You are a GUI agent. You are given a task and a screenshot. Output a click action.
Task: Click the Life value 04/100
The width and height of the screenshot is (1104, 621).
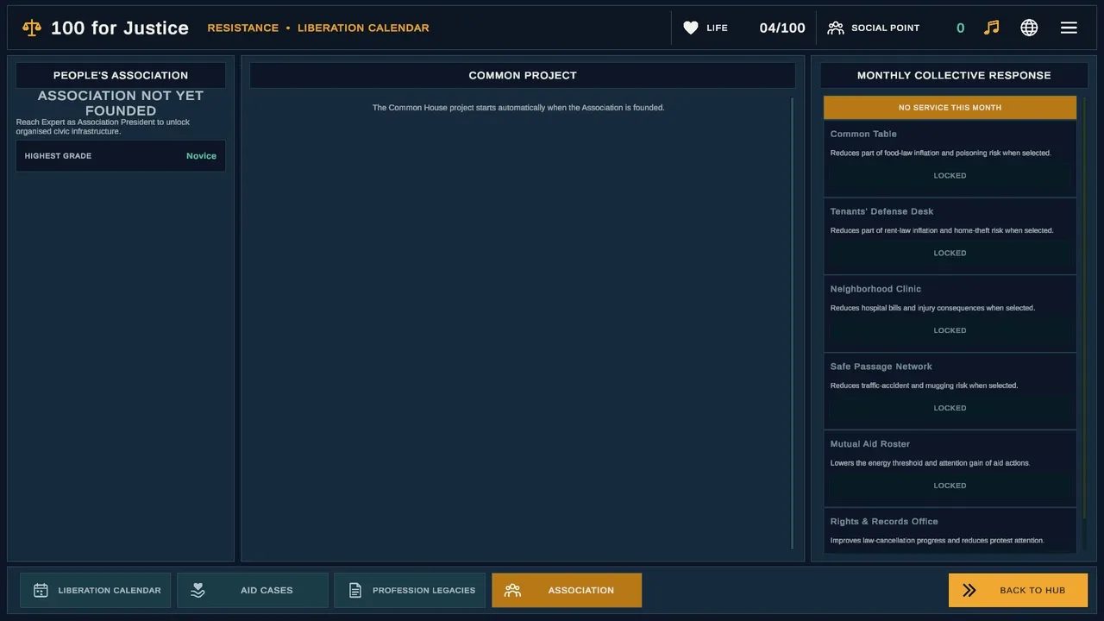(782, 28)
